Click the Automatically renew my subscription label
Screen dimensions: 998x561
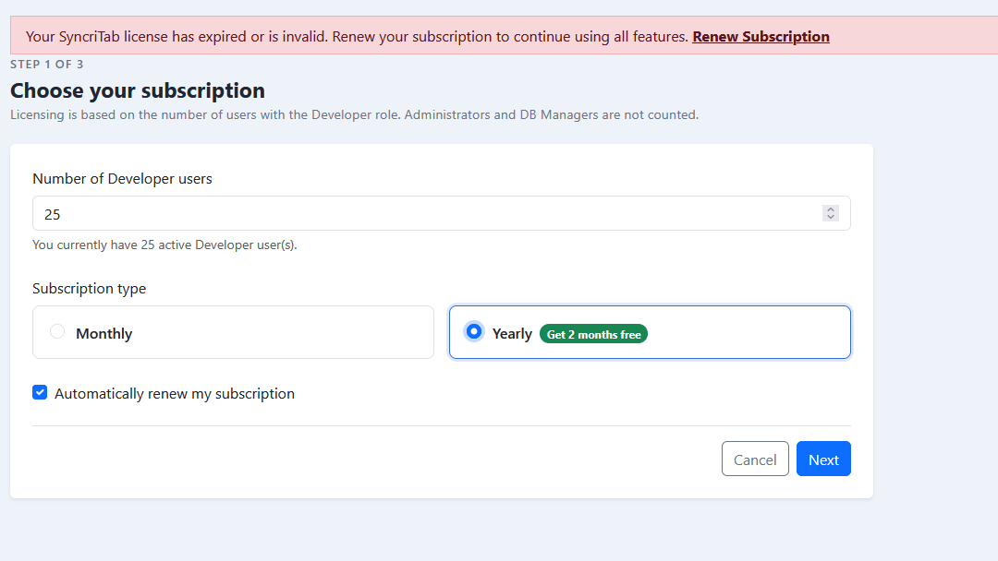[x=175, y=394]
